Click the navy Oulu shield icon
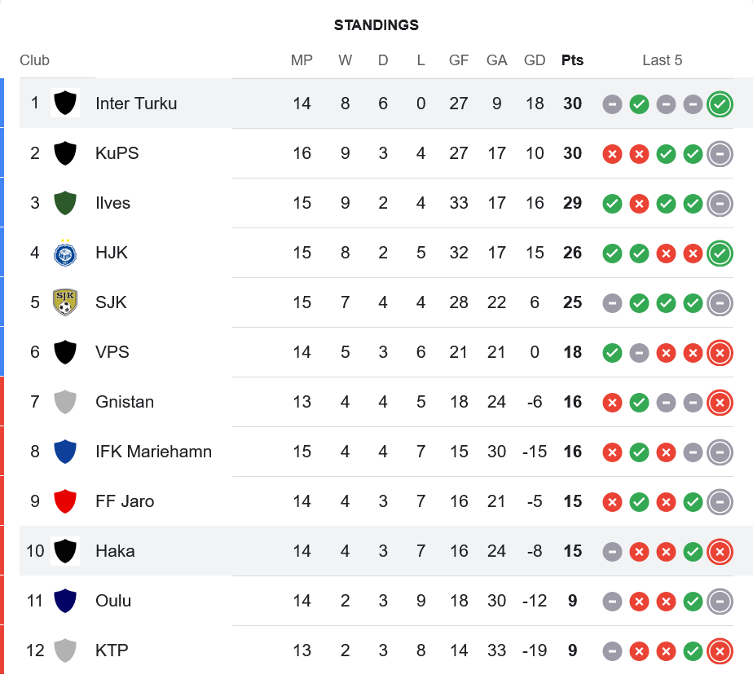This screenshot has height=688, width=753. click(65, 601)
